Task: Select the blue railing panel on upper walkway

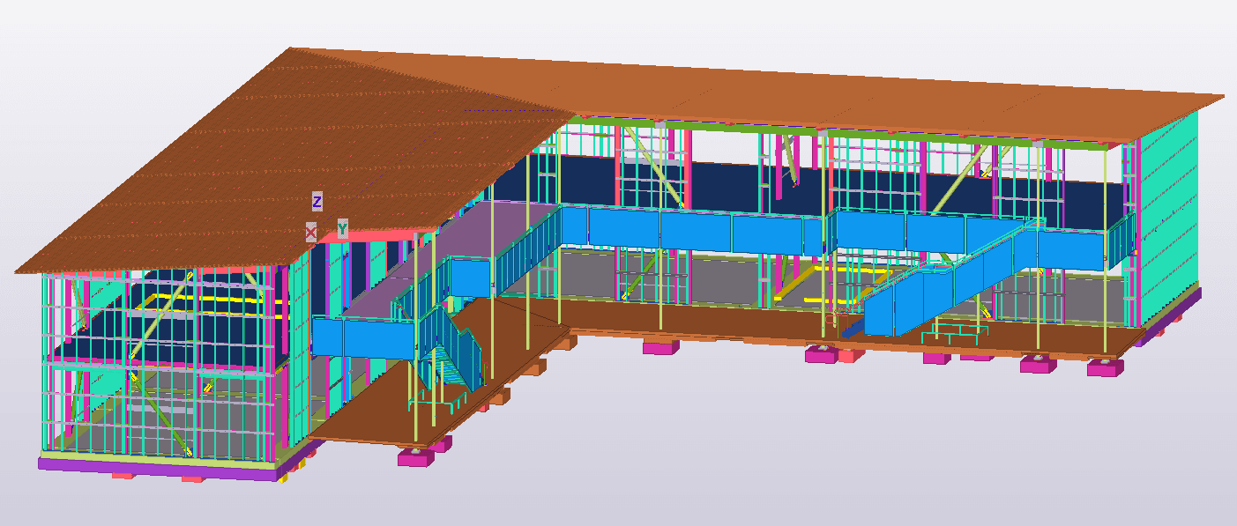Action: pos(697,231)
